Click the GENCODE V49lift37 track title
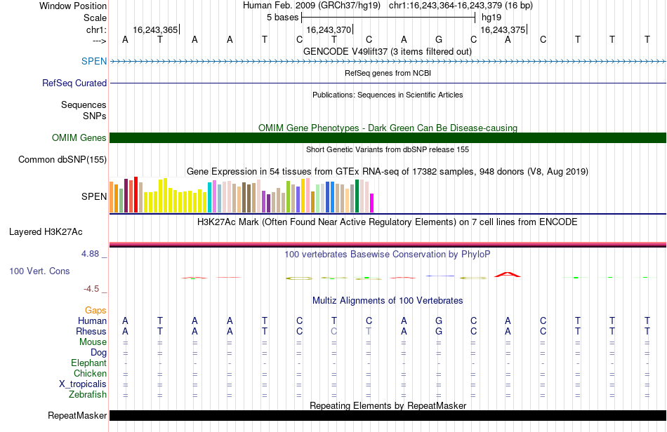 388,52
